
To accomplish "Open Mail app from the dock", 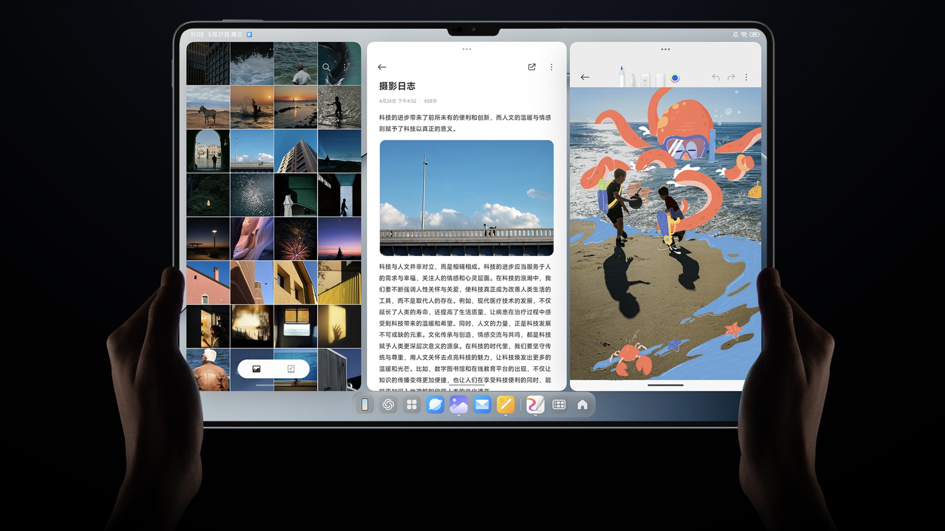I will pyautogui.click(x=482, y=405).
